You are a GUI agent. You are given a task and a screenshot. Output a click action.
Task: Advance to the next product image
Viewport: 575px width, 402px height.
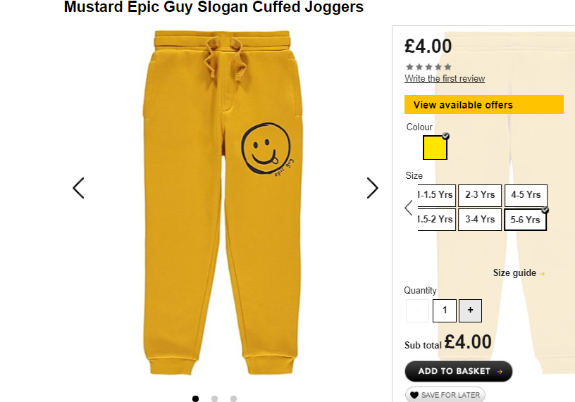tap(372, 188)
